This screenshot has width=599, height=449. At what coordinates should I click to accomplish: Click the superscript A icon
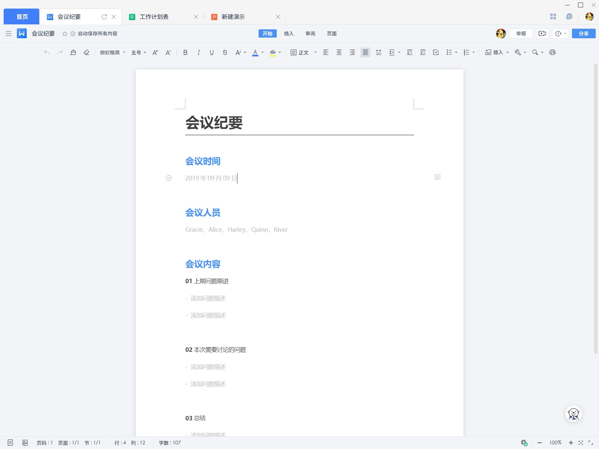[238, 52]
